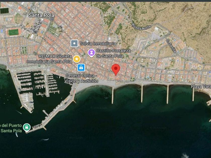
Task: Click the first breakwater pier east of the port
Action: click(x=113, y=95)
